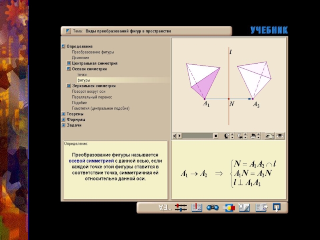Image resolution: width=320 pixels, height=240 pixels.
Task: Click the third rotation arrow icon
Action: pyautogui.click(x=253, y=136)
